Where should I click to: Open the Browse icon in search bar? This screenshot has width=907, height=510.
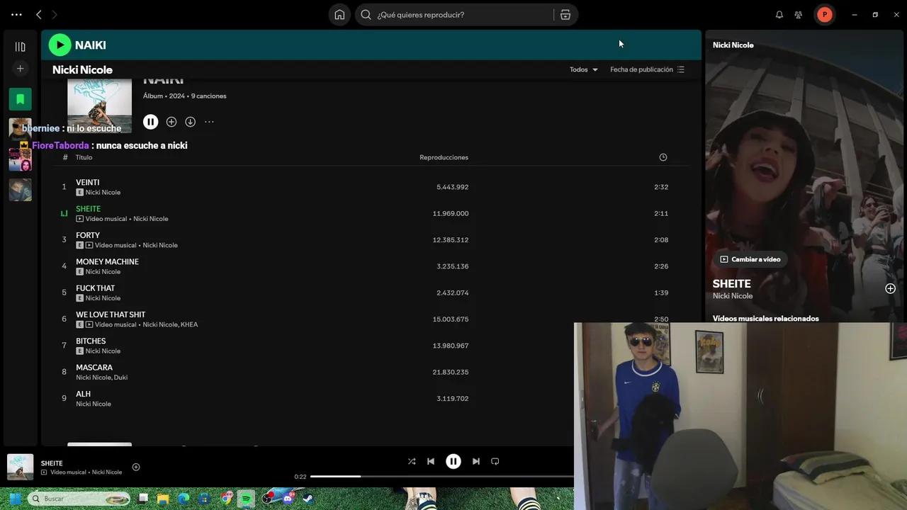pyautogui.click(x=565, y=15)
